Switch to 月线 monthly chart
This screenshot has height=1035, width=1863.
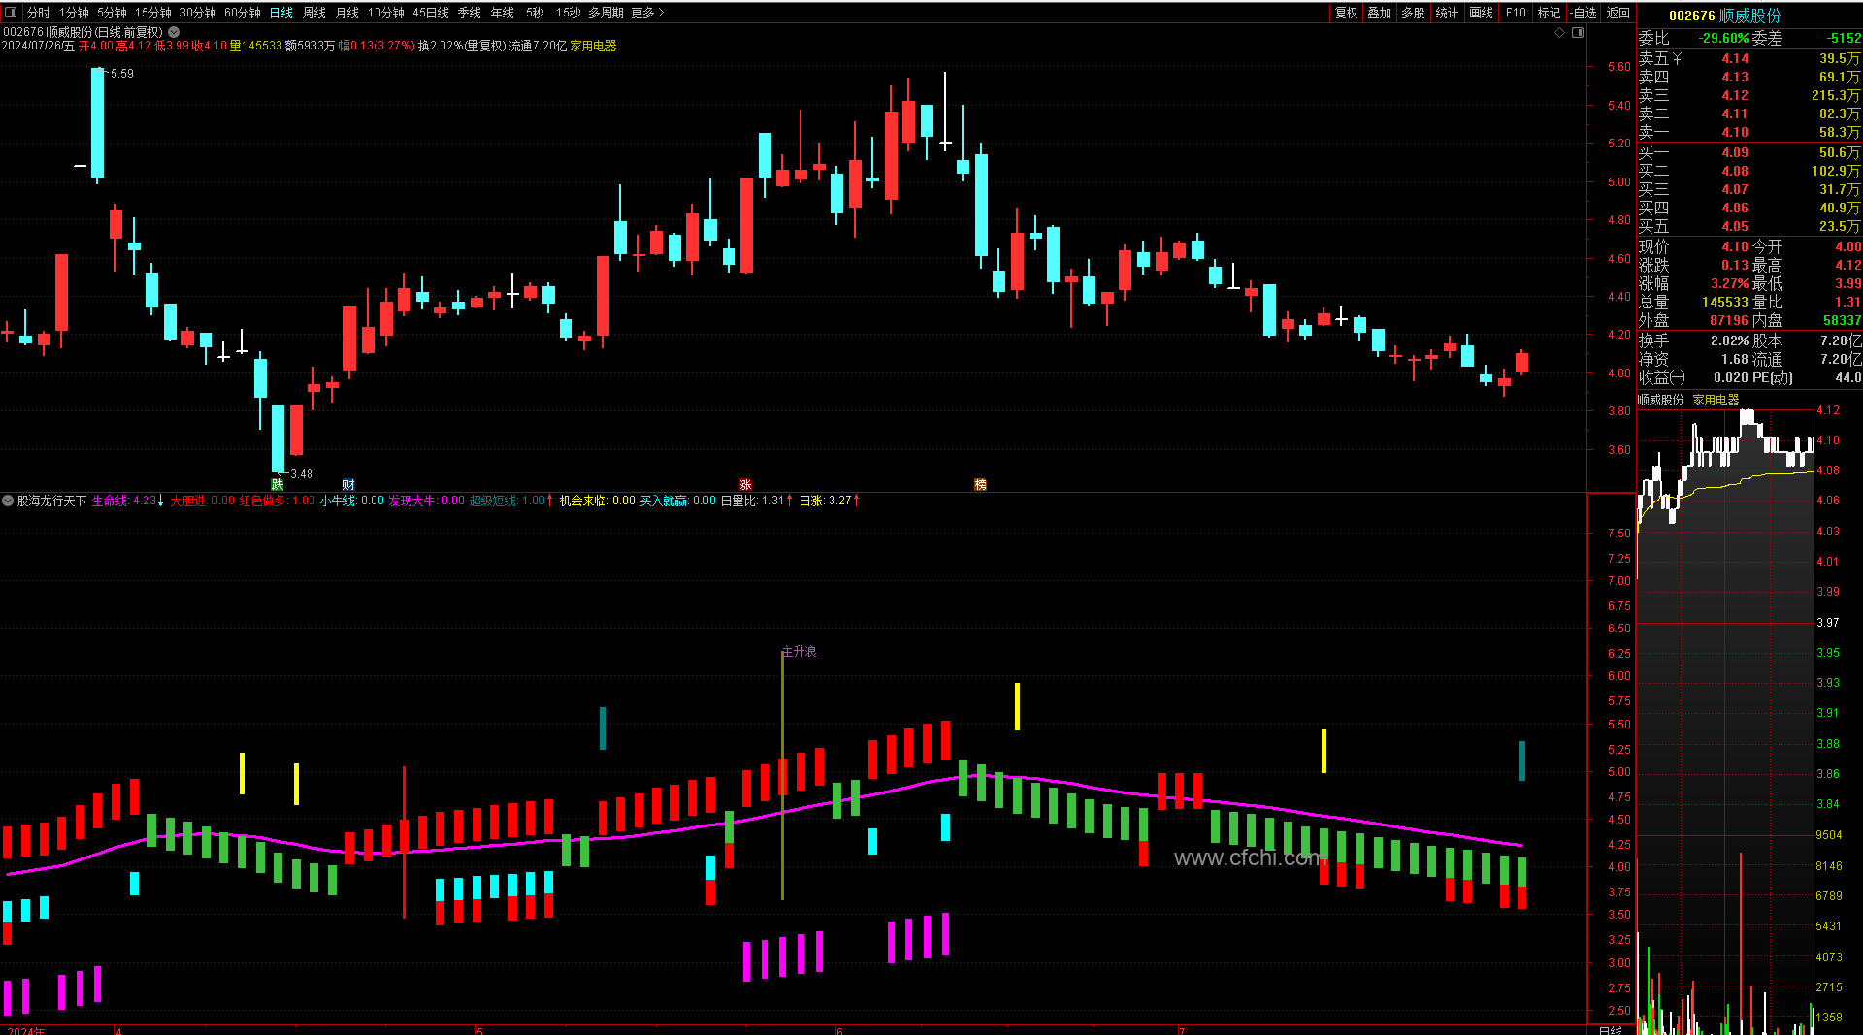point(347,13)
